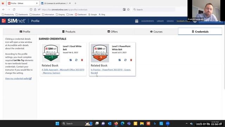Close the Profile - SIMnet browser tab
The image size is (225, 127).
point(37,3)
